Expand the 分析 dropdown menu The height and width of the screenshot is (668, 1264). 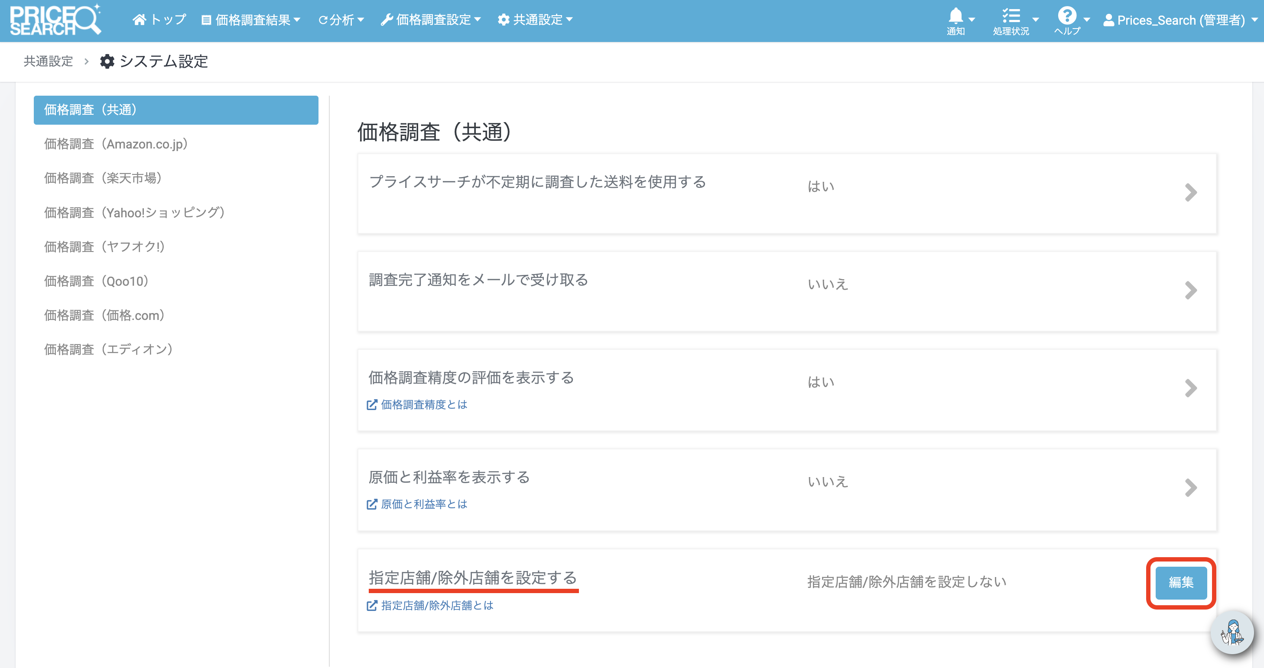341,20
